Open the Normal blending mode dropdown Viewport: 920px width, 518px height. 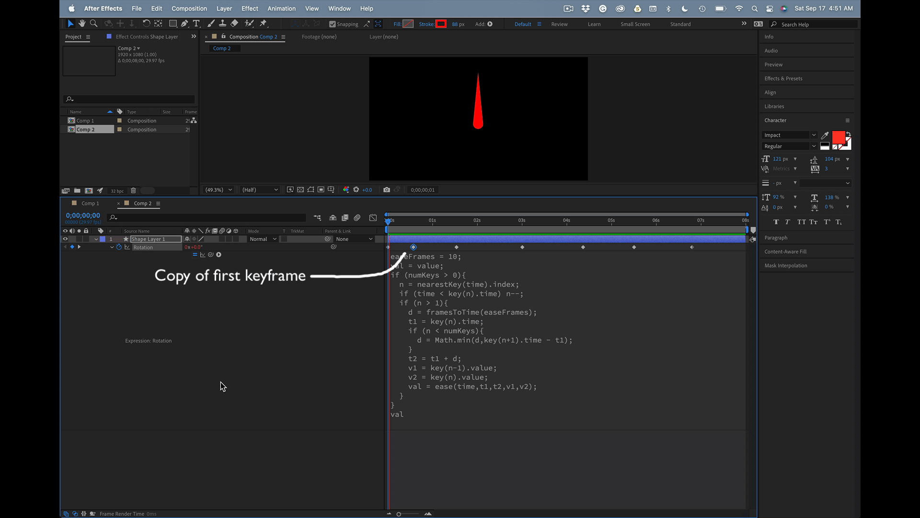tap(263, 239)
